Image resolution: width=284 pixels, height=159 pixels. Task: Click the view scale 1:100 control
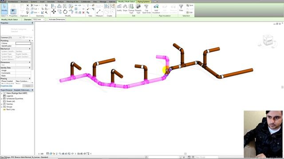coord(41,154)
